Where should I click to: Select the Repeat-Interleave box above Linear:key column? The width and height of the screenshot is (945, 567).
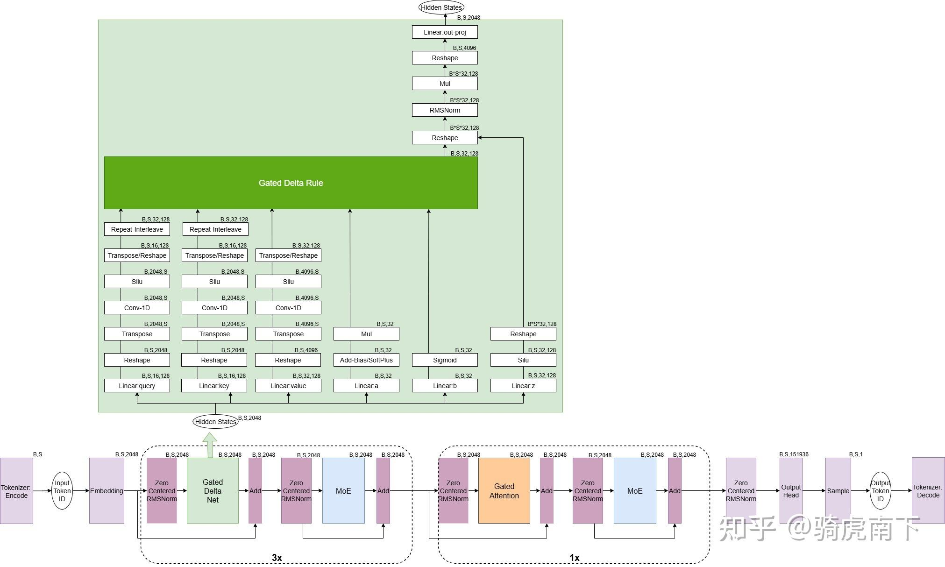[215, 229]
